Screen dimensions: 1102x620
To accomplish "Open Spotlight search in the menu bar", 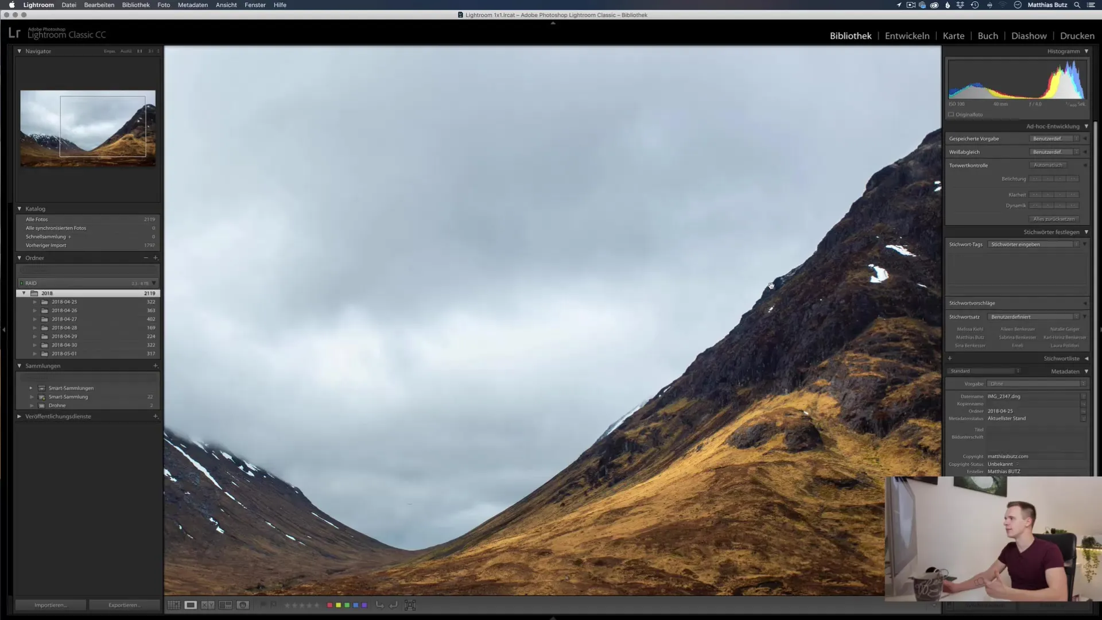I will coord(1077,5).
